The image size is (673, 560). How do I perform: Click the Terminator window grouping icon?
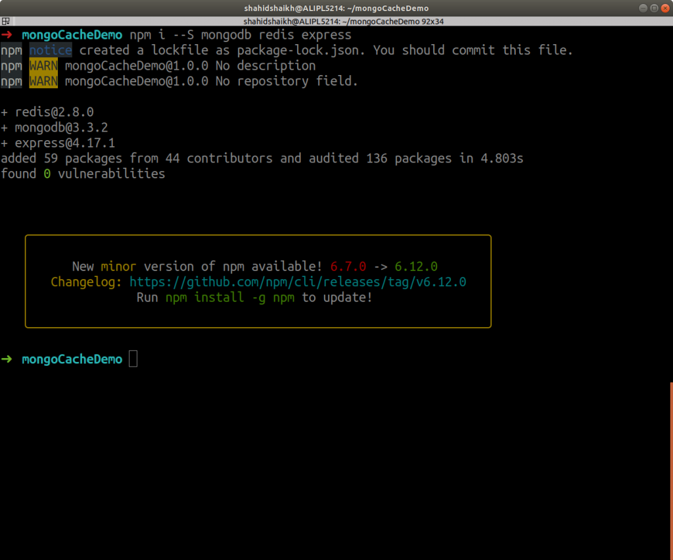(x=5, y=20)
